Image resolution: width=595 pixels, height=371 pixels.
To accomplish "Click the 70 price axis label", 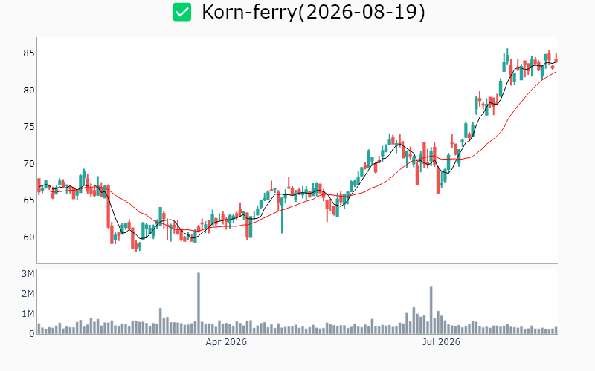I will tap(29, 164).
